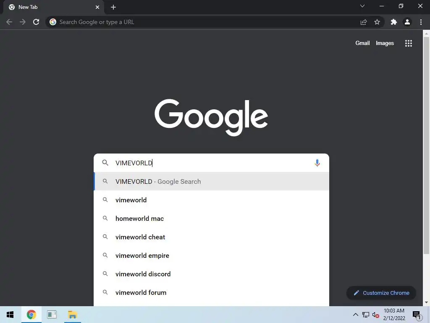Expand the tab search chevron
The image size is (430, 323).
[362, 6]
